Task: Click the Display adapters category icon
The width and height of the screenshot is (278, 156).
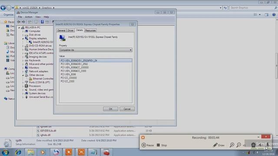Action: pyautogui.click(x=26, y=39)
